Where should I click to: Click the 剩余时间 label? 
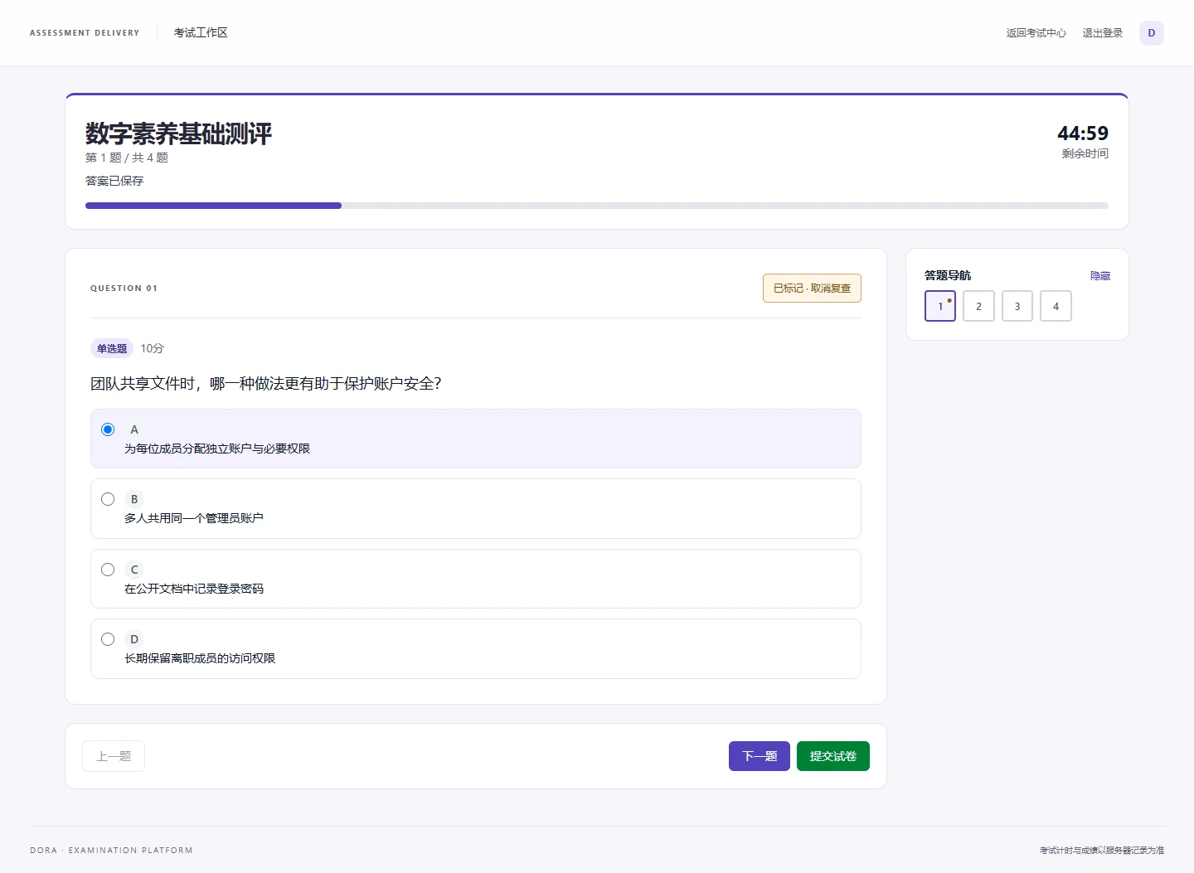click(x=1085, y=153)
